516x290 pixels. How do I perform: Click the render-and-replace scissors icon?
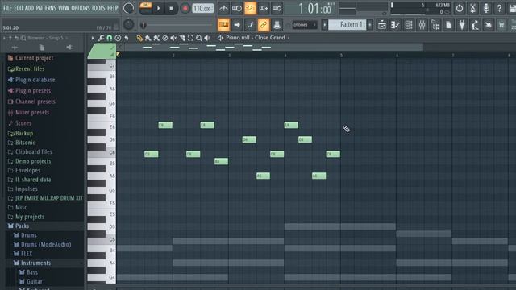pos(472,8)
